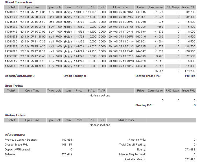Click the 1.00 lots value for ticket 14746289

tap(58, 27)
